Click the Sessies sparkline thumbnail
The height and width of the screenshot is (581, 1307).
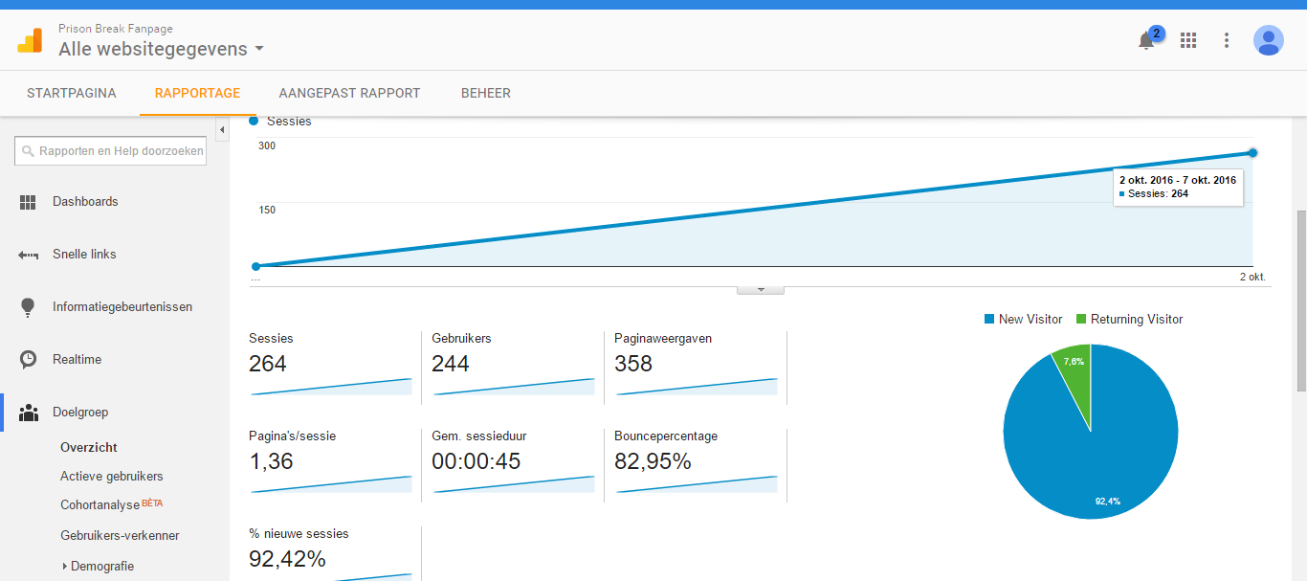[x=331, y=387]
